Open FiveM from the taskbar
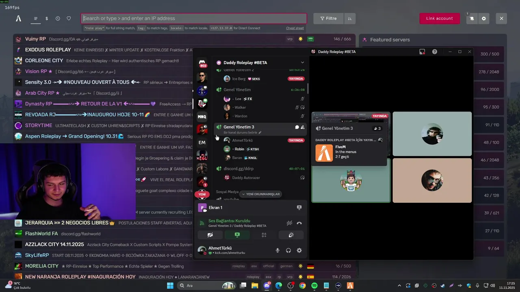The height and width of the screenshot is (292, 520). [350, 286]
